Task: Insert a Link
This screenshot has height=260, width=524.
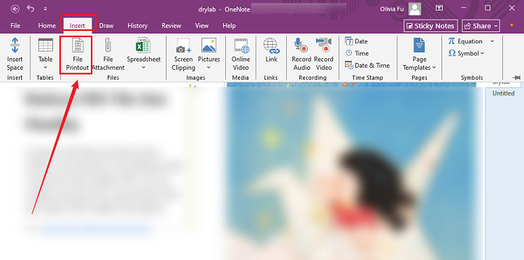Action: pos(271,50)
